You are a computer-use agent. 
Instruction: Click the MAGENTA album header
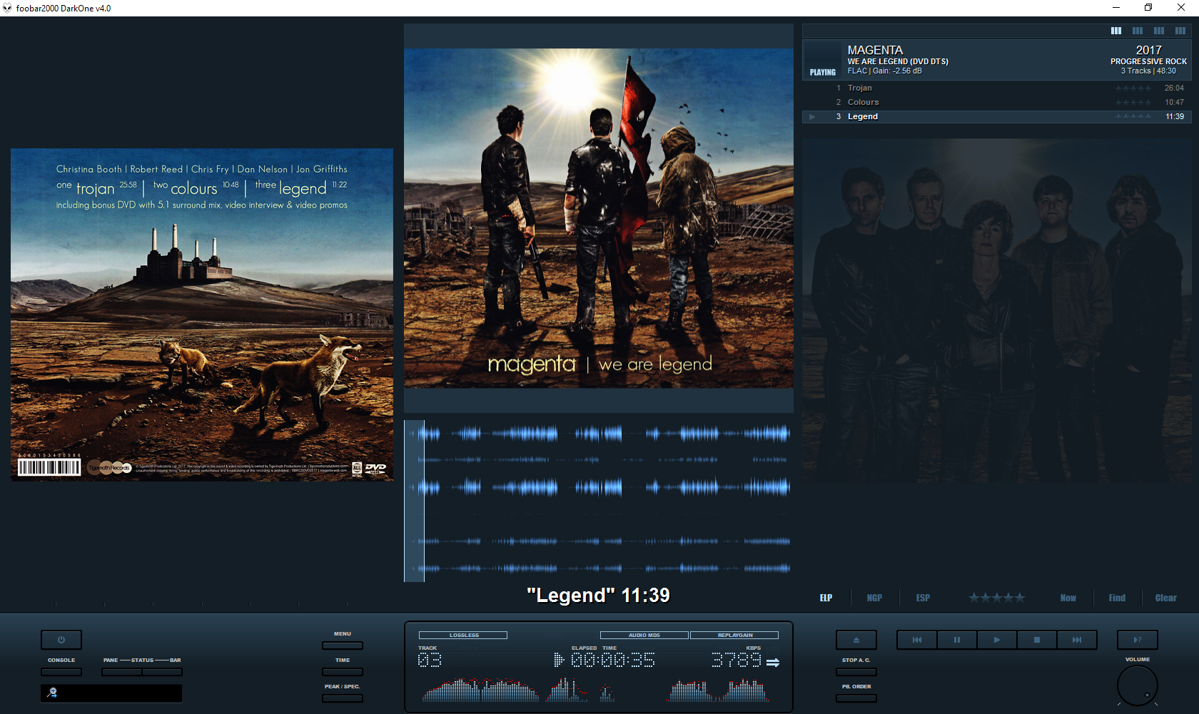(996, 60)
